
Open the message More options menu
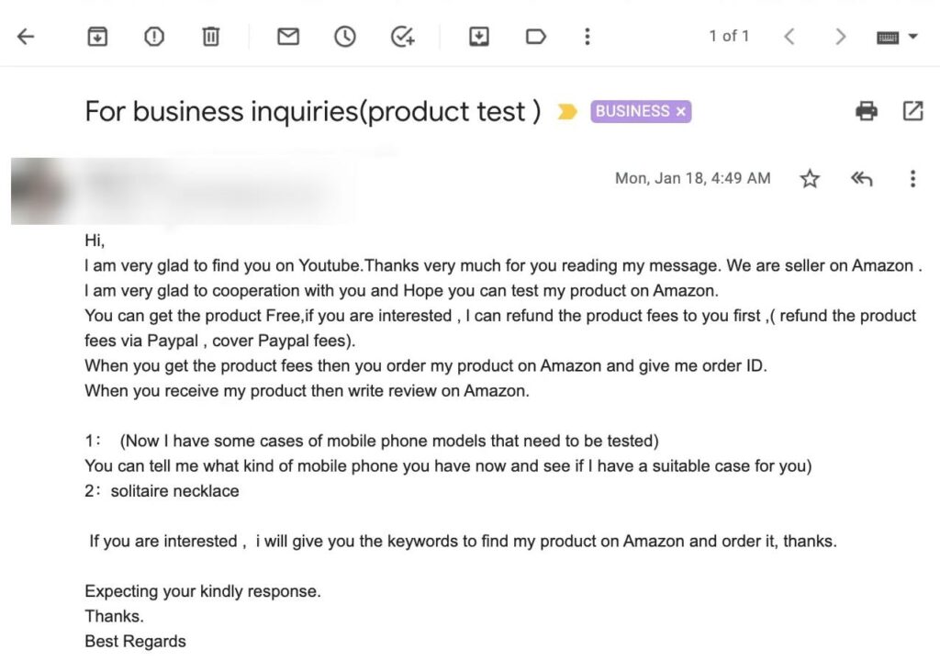coord(912,179)
